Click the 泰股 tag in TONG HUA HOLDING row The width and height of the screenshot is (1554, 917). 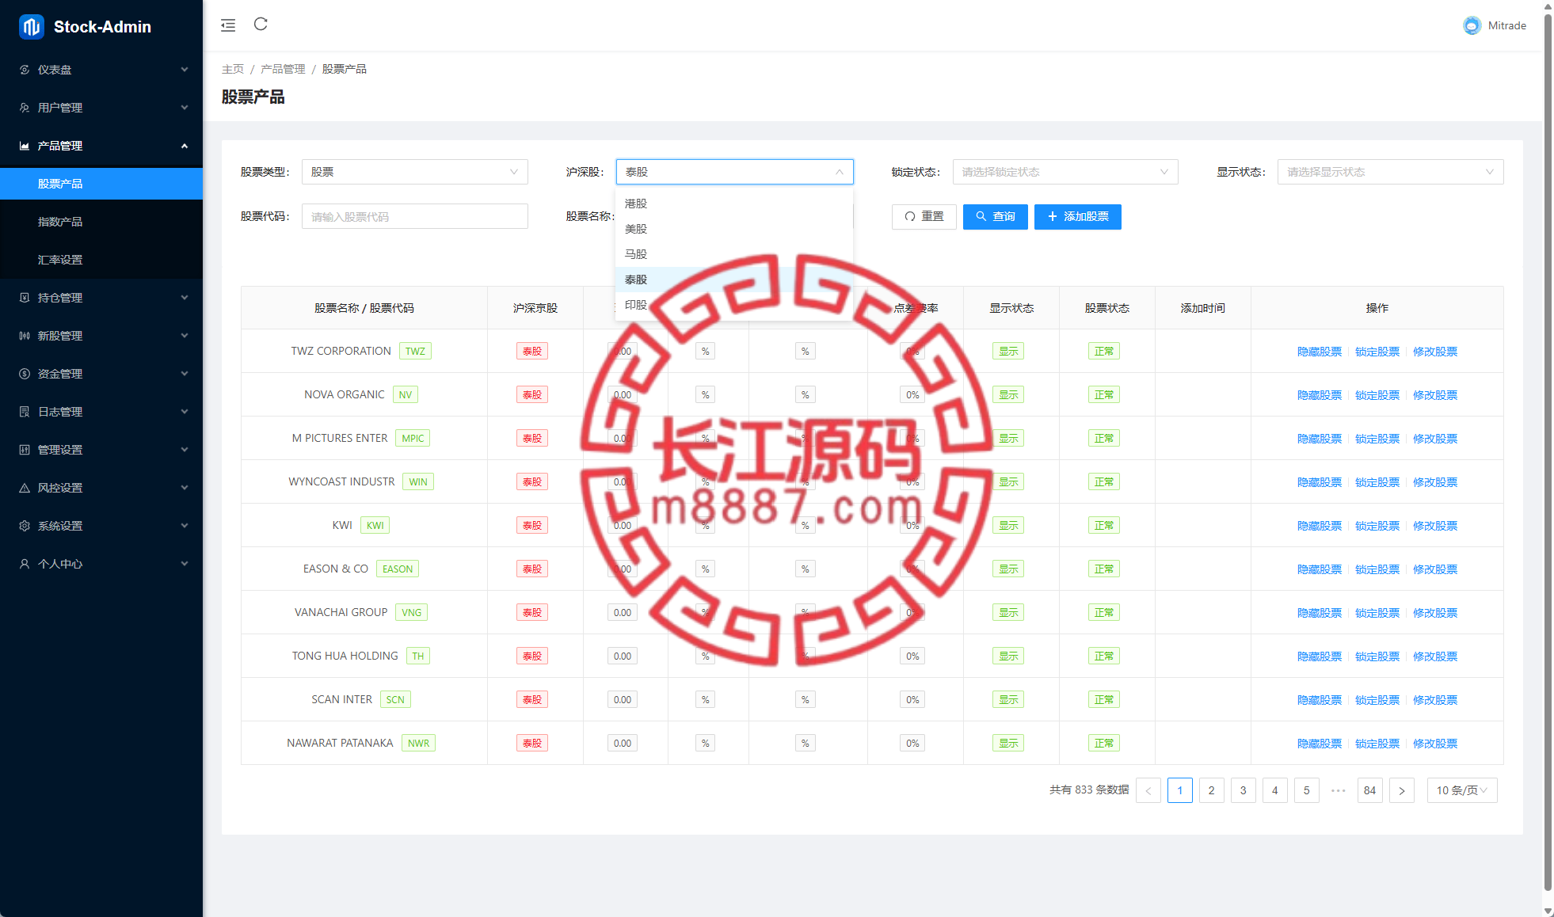click(x=532, y=656)
